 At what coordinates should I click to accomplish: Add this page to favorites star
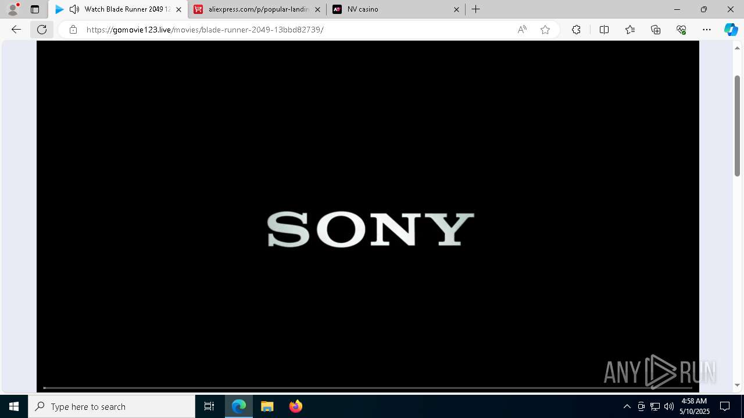pyautogui.click(x=545, y=30)
